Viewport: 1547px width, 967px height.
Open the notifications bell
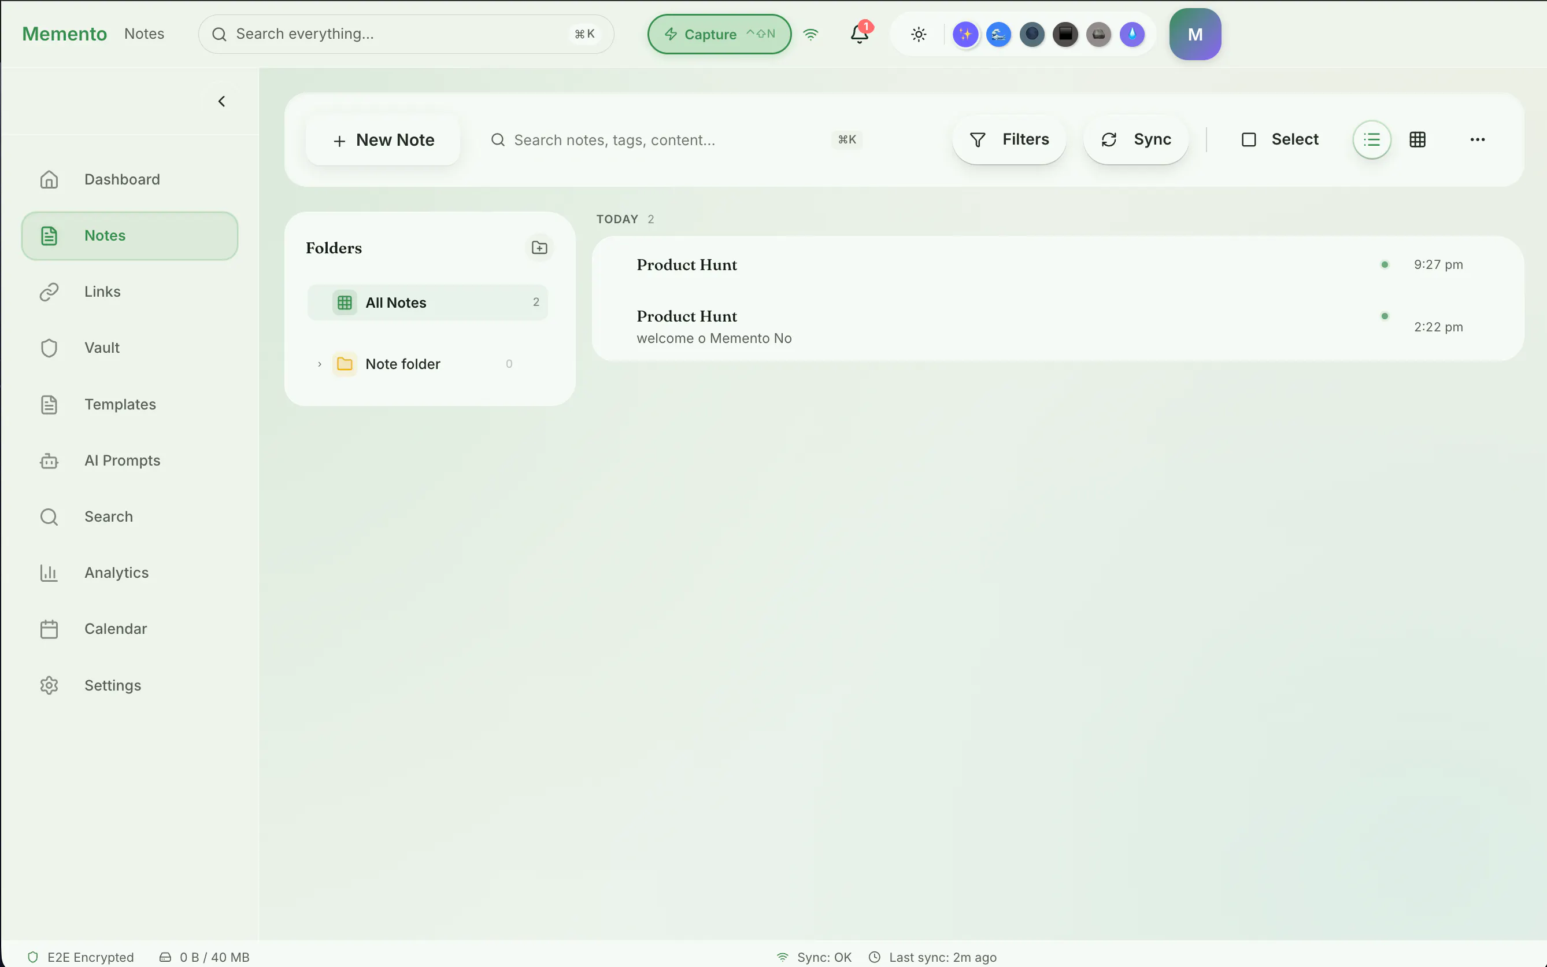(x=860, y=34)
